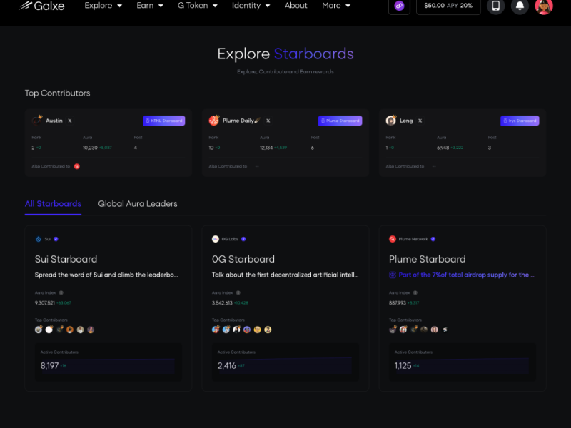Click the X icon beside Leng
Viewport: 571px width, 428px height.
pos(420,121)
